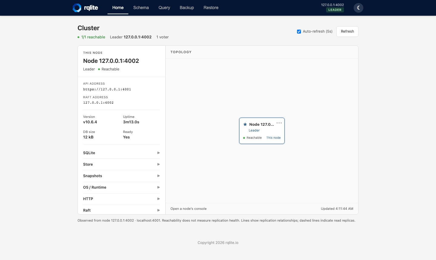
Task: Click the API address https://127.0.0.1:4001
Action: [107, 89]
